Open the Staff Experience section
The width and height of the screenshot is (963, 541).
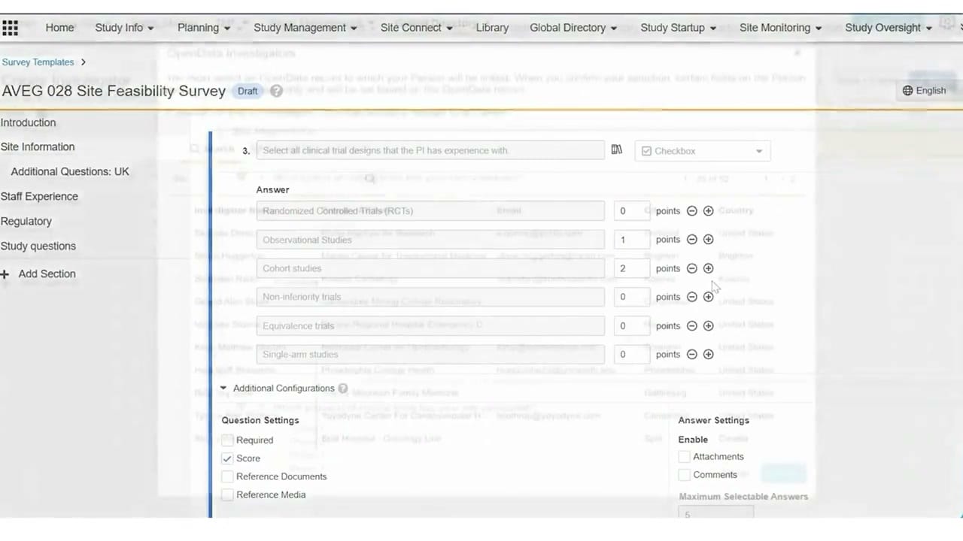pos(39,197)
